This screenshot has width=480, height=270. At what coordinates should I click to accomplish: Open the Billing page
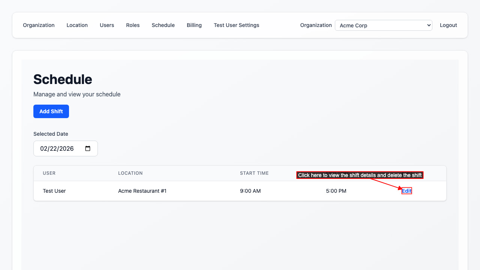coord(194,25)
